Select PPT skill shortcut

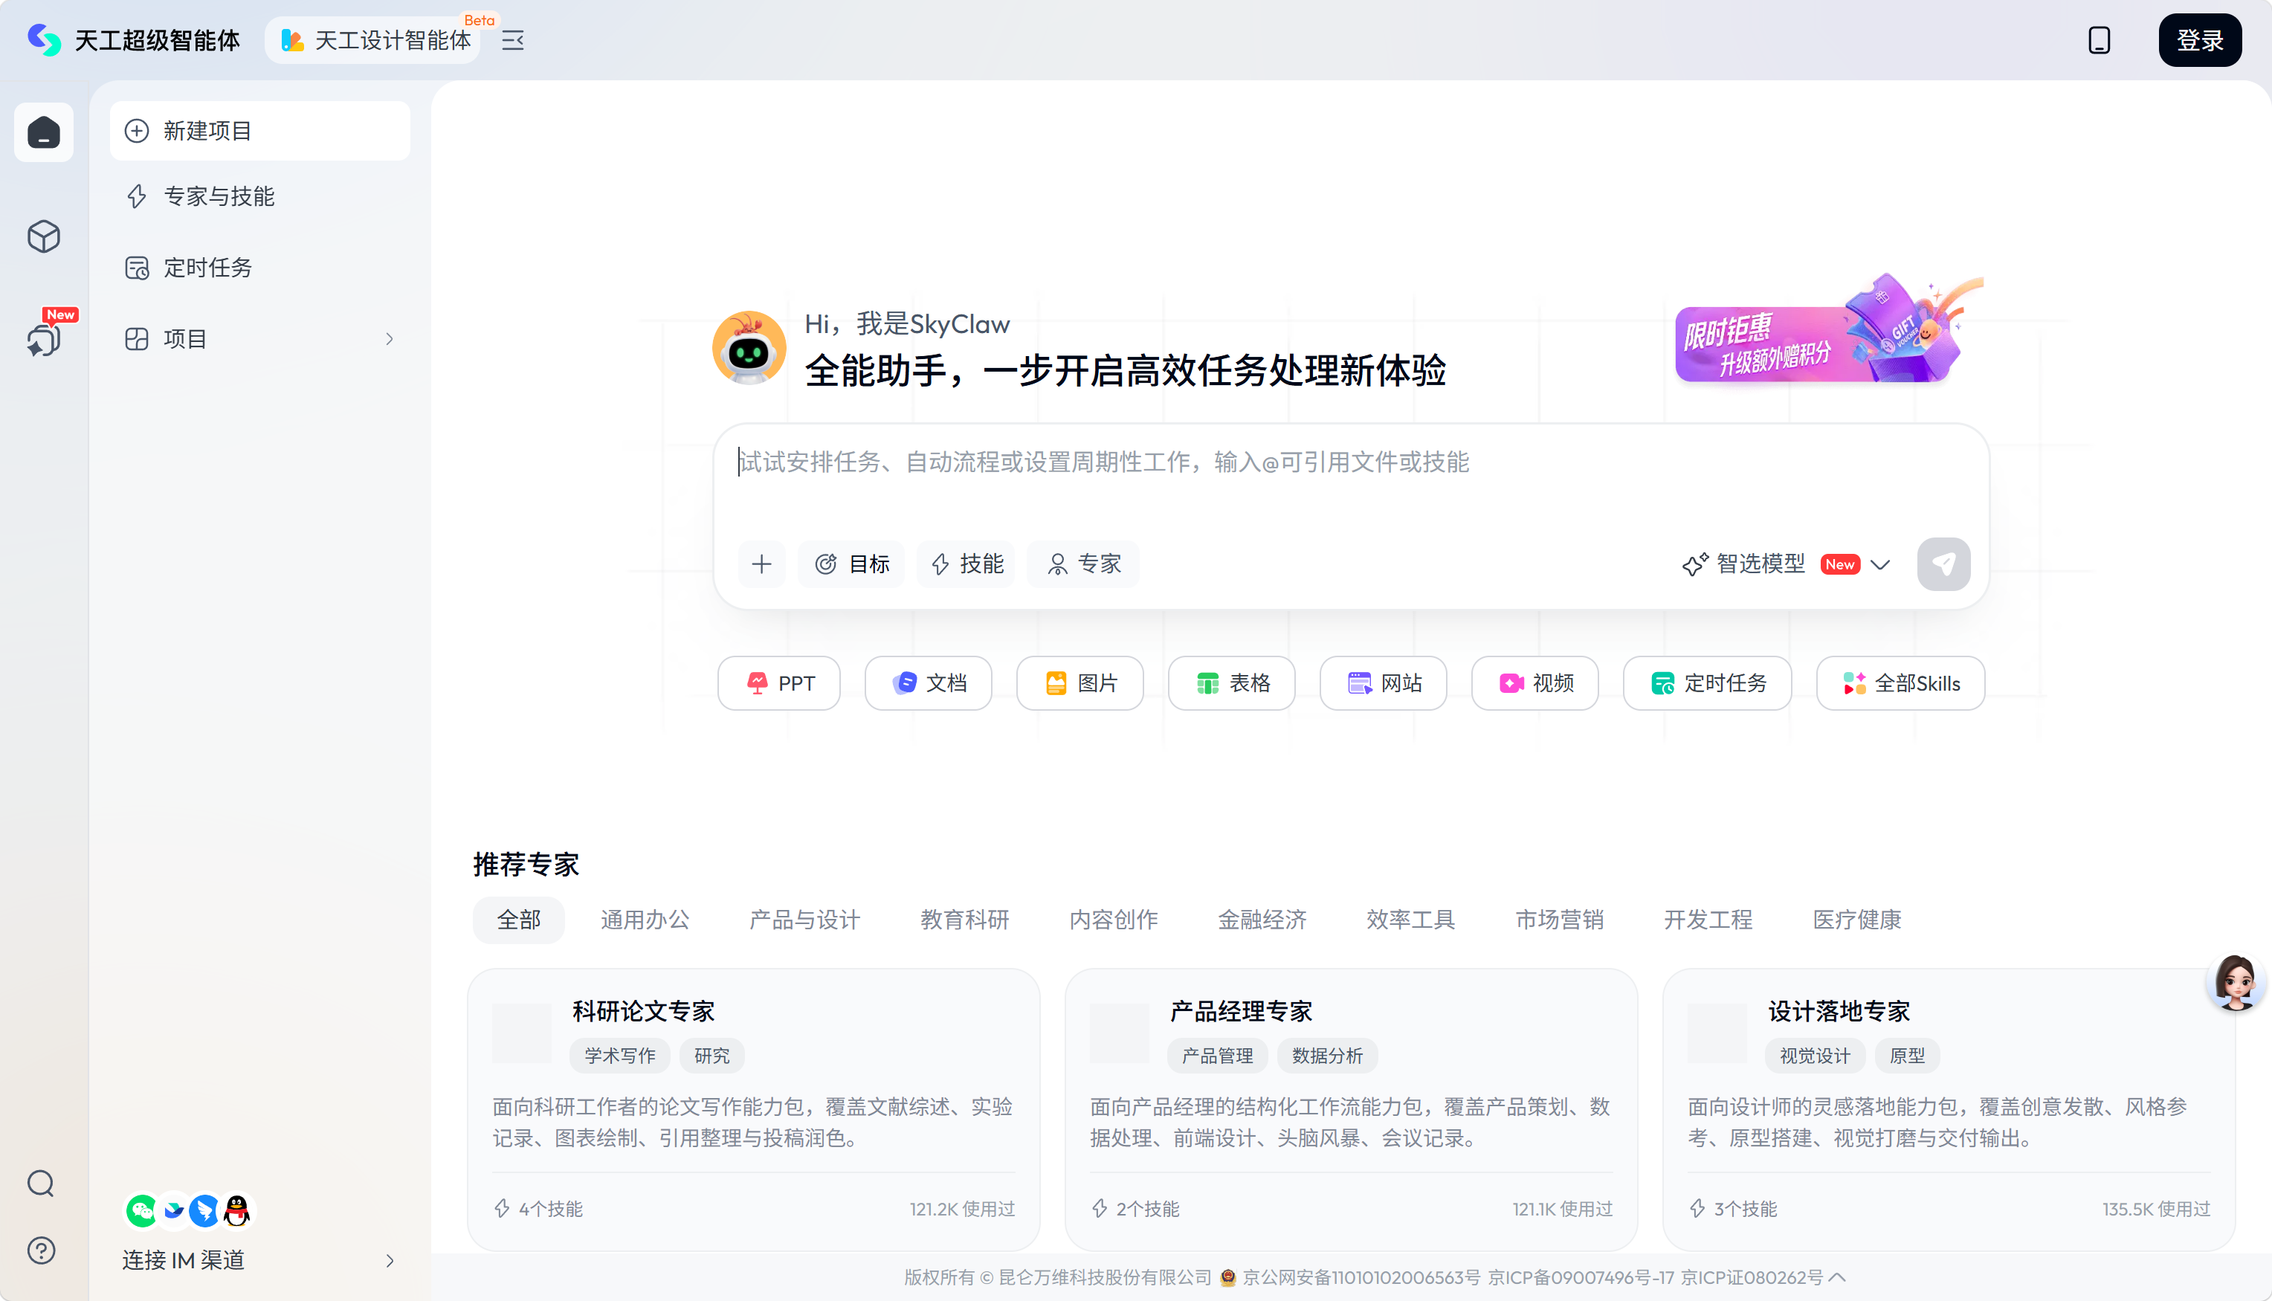pyautogui.click(x=779, y=682)
